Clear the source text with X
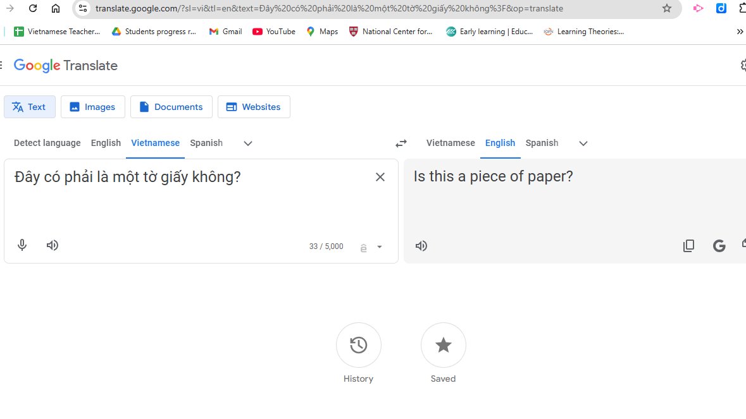 point(380,177)
